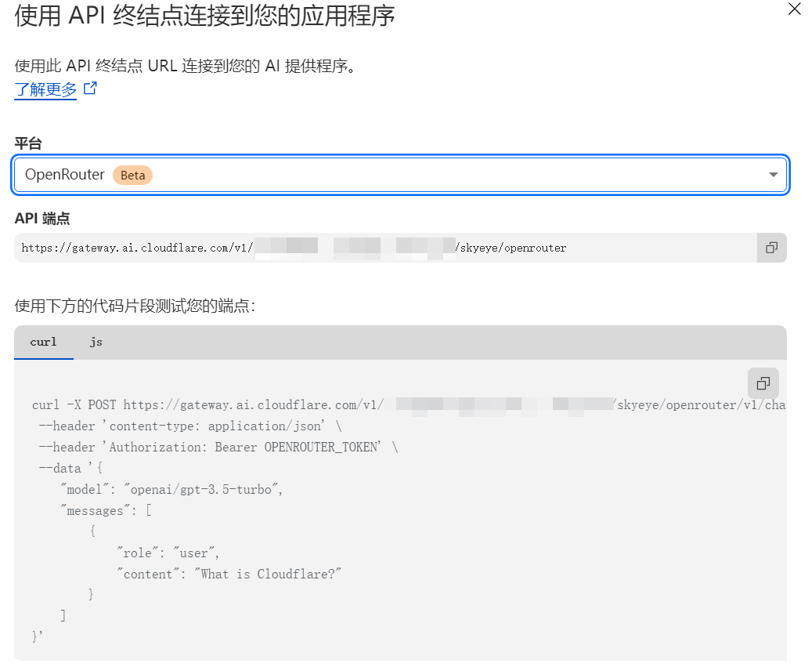Click the "What is Cloudflare?" content line
The width and height of the screenshot is (808, 667).
click(229, 575)
